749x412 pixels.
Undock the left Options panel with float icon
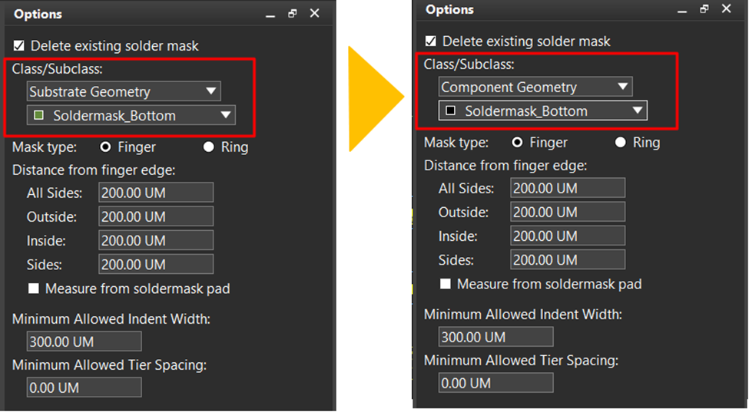(293, 14)
